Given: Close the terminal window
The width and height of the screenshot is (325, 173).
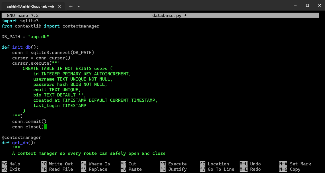Looking at the screenshot, I should tap(319, 6).
